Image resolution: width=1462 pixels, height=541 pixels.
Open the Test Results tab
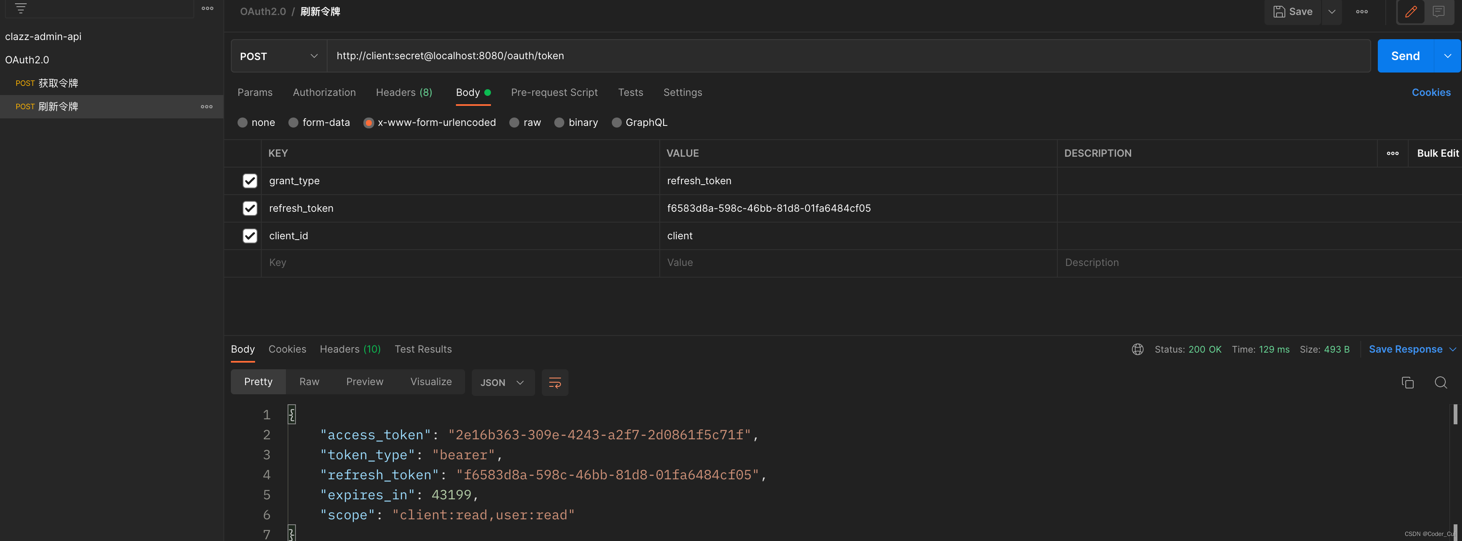click(423, 349)
